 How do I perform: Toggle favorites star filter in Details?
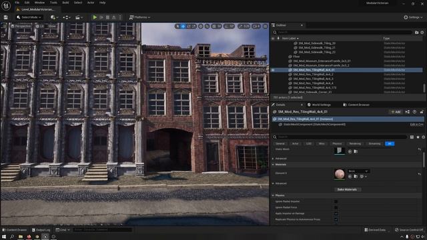[x=418, y=137]
